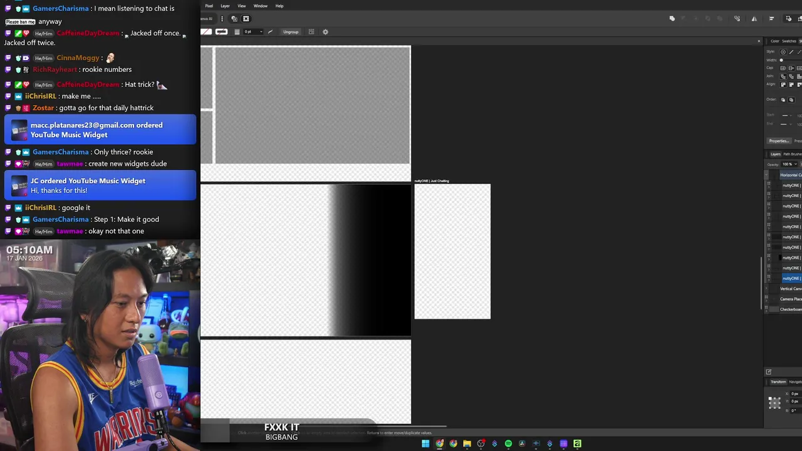
Task: Click the Properties... button in stroke panel
Action: [x=779, y=141]
